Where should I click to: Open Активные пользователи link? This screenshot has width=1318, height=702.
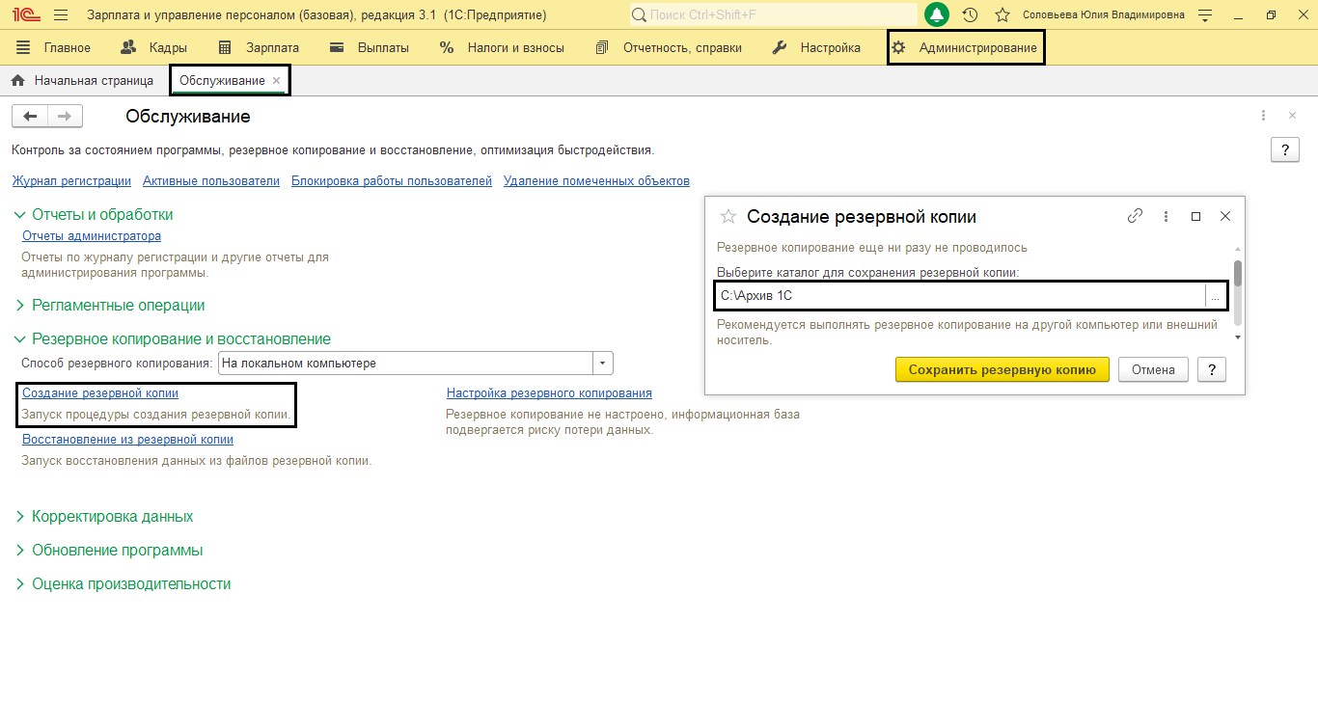click(211, 180)
